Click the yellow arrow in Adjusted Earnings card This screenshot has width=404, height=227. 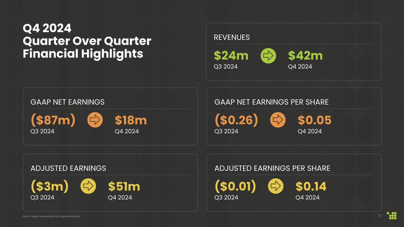(88, 186)
